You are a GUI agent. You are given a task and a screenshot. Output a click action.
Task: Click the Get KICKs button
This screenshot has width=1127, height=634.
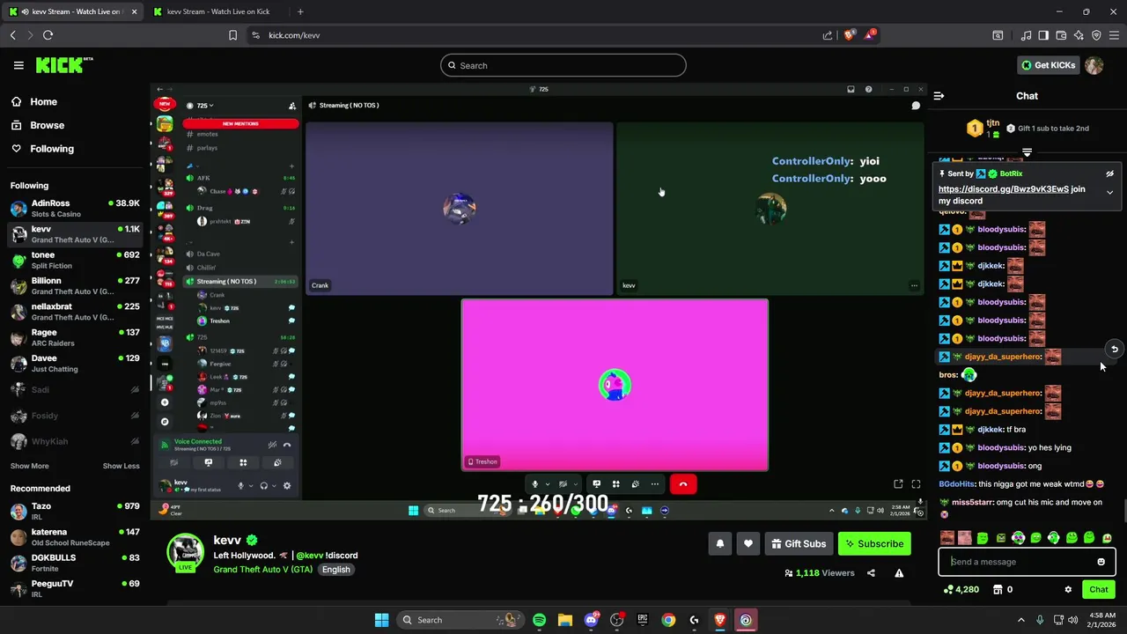tap(1048, 65)
